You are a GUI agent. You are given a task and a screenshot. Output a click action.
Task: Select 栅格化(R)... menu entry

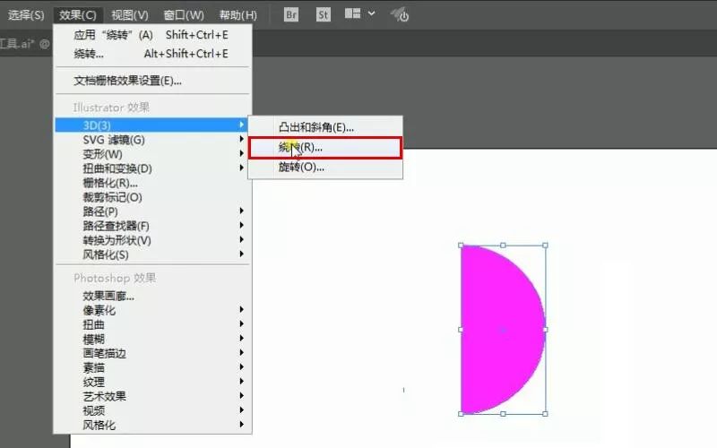click(x=110, y=183)
